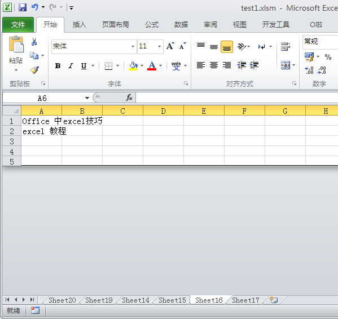Click the Insert Function fx icon
The height and width of the screenshot is (319, 338).
129,98
